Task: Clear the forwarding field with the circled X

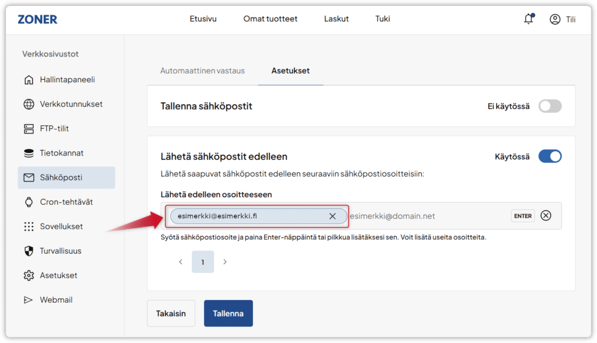Action: [546, 216]
